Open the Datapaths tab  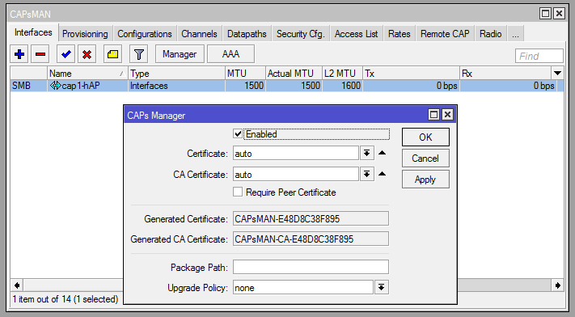pos(247,34)
